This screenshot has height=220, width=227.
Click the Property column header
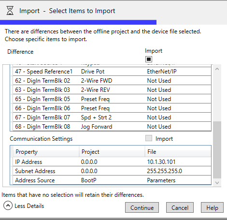(46, 152)
